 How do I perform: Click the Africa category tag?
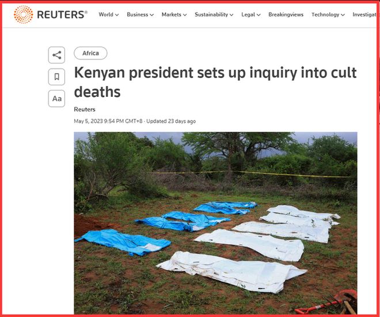coord(90,53)
